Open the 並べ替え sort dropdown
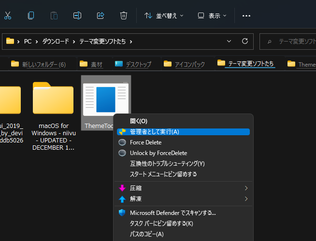This screenshot has height=241, width=316. pyautogui.click(x=164, y=15)
